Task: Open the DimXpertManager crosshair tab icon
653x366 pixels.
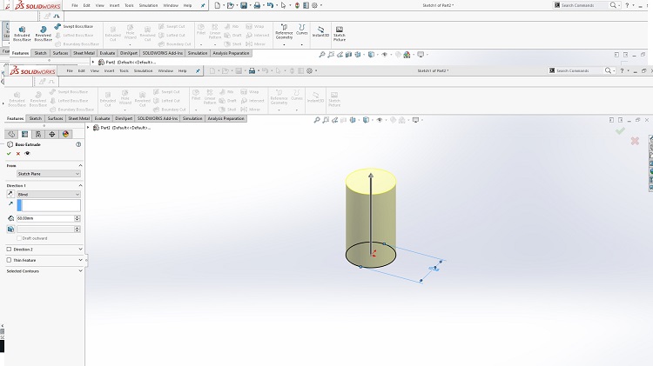Action: click(x=51, y=134)
